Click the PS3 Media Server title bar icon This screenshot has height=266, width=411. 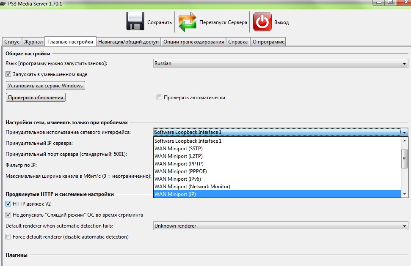point(3,4)
